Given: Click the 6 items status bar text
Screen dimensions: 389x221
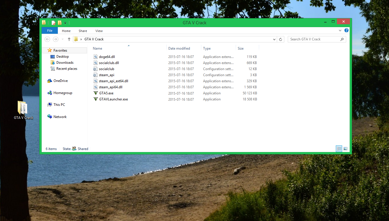Looking at the screenshot, I should [x=51, y=149].
